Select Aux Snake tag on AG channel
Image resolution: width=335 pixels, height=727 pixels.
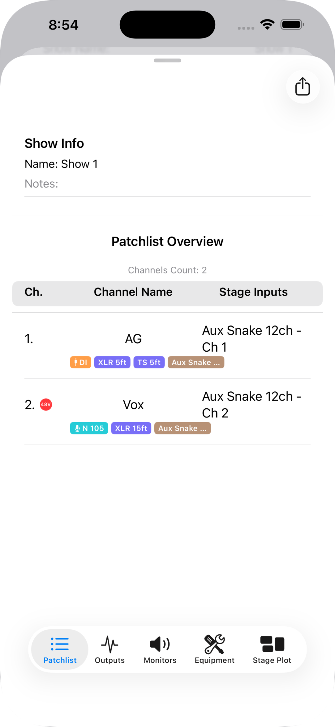[196, 362]
